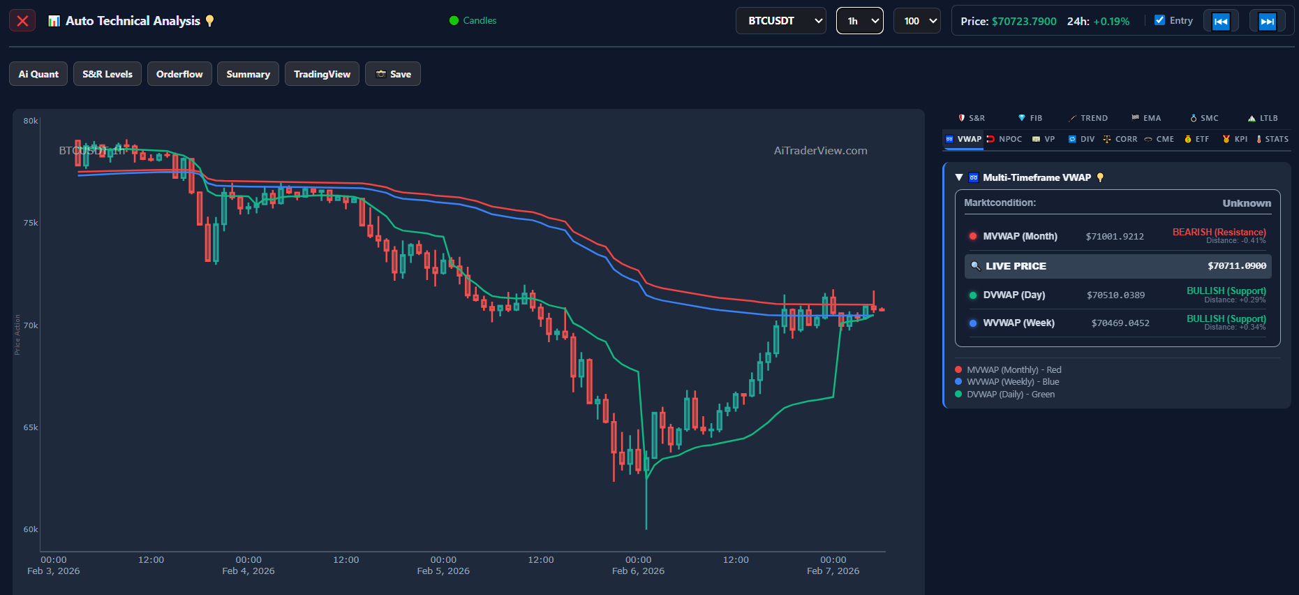Click the lightbulb next to Auto Technical Analysis
This screenshot has height=595, width=1299.
pyautogui.click(x=209, y=21)
